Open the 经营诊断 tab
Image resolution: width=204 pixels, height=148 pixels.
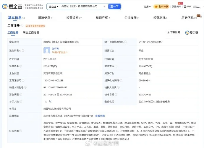tap(72, 18)
